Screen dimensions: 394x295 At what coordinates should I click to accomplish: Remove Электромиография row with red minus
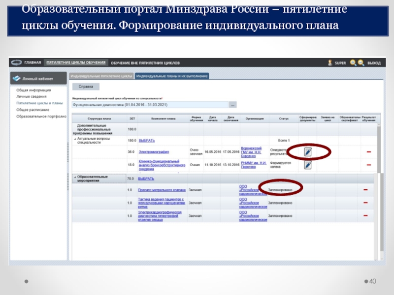(x=368, y=151)
